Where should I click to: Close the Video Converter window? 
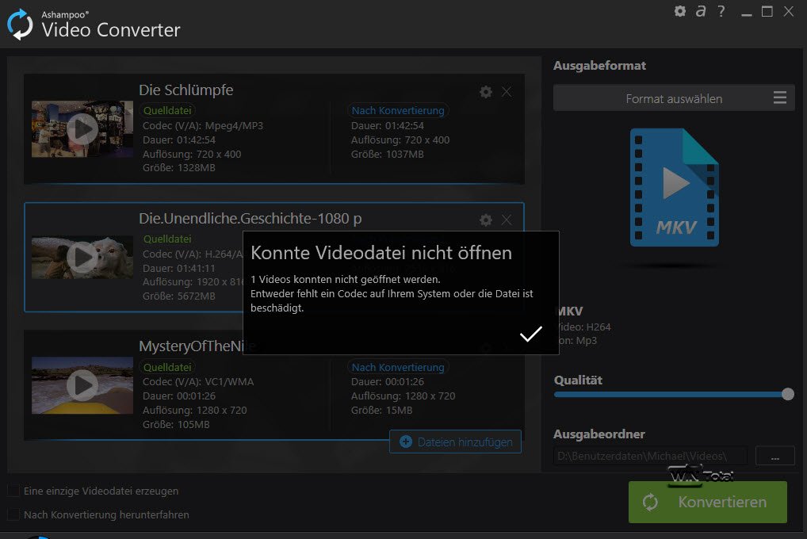(788, 11)
